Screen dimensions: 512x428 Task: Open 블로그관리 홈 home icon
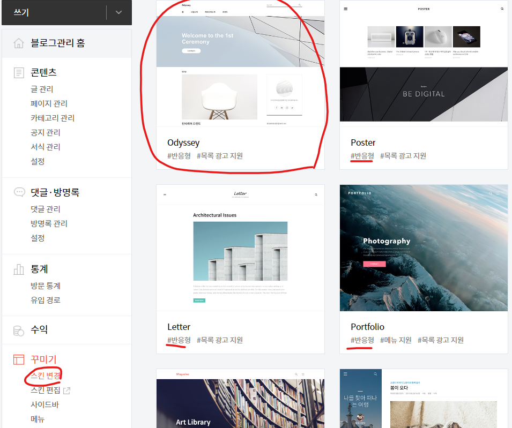[19, 43]
